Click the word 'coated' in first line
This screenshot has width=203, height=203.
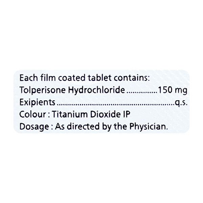(69, 78)
